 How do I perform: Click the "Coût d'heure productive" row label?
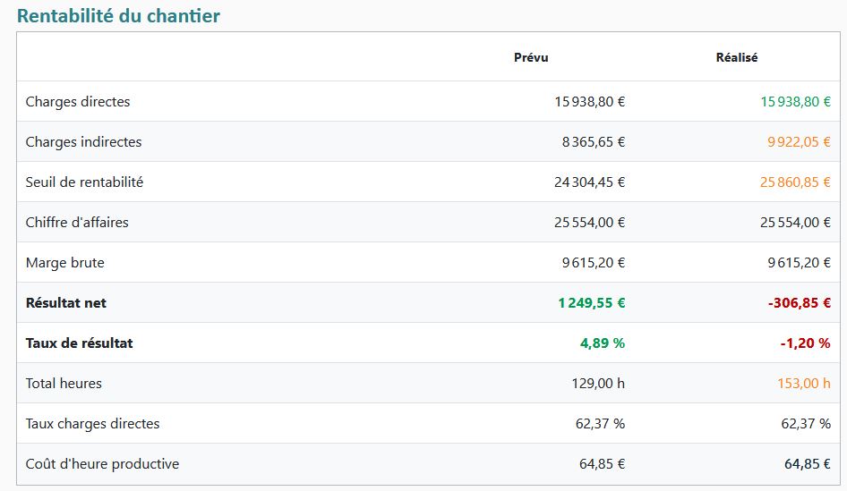[x=102, y=464]
